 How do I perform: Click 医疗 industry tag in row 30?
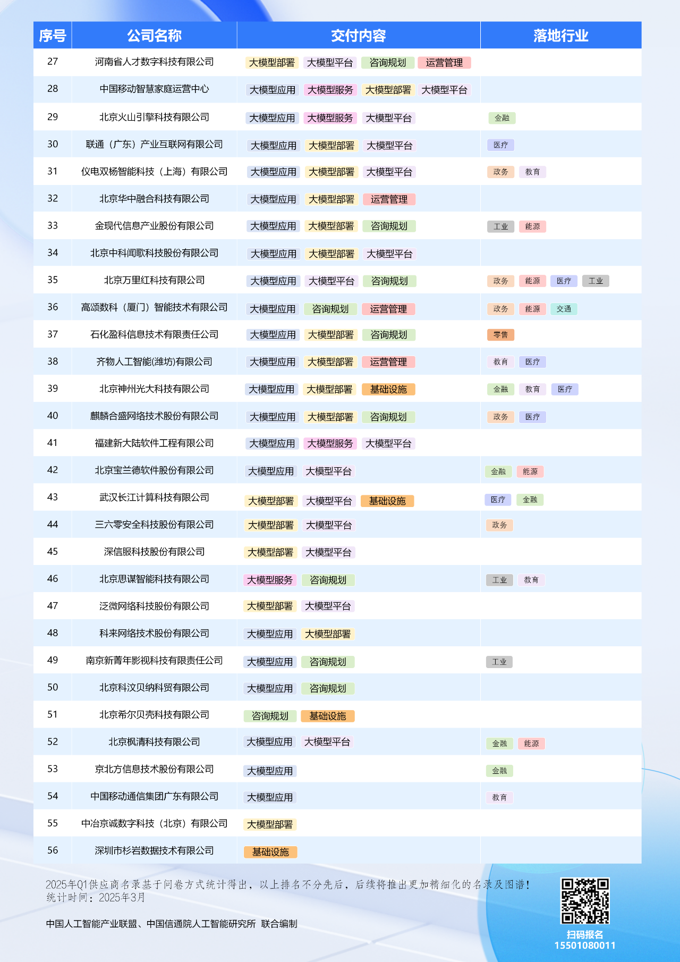tap(500, 145)
